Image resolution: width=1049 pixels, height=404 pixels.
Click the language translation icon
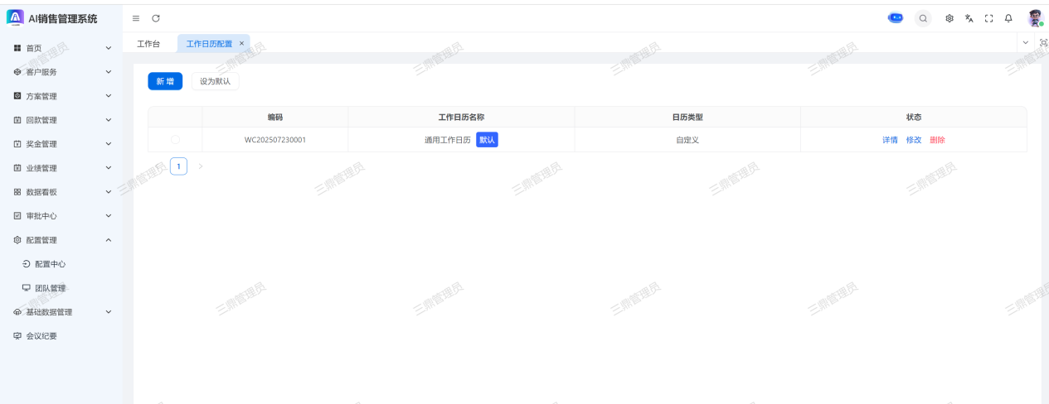[969, 18]
